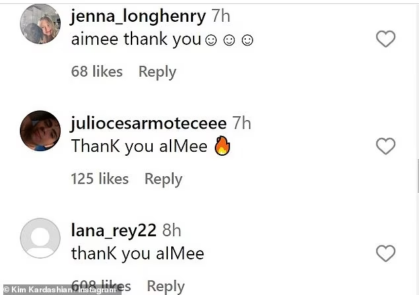Show who gave 125 likes
This screenshot has height=295, width=419.
pos(100,178)
